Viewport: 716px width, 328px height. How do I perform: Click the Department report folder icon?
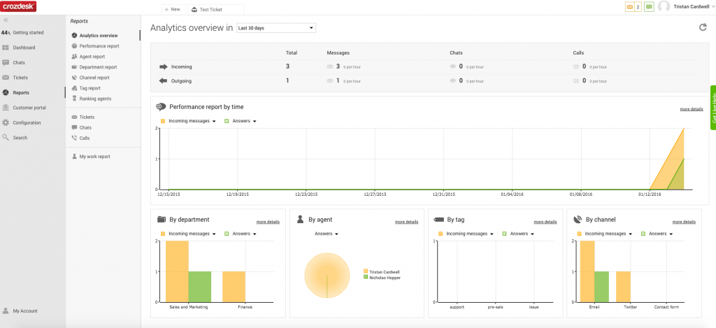[x=74, y=67]
